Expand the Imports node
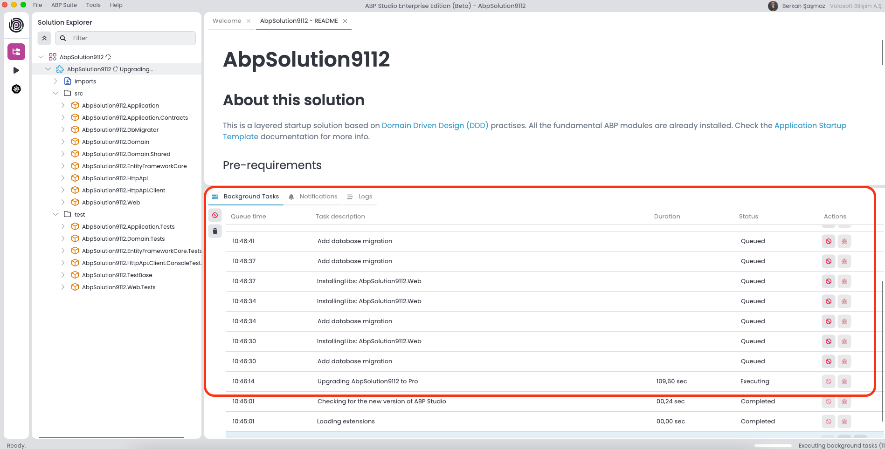This screenshot has width=885, height=449. pyautogui.click(x=55, y=81)
